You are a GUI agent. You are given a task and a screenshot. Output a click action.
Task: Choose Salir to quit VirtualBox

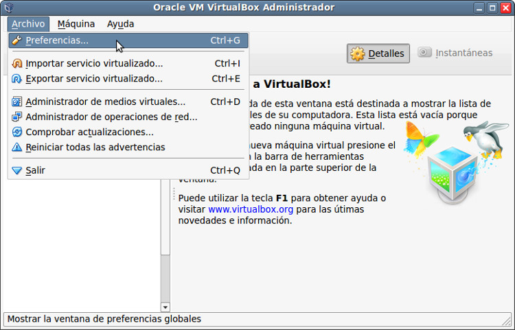coord(128,170)
